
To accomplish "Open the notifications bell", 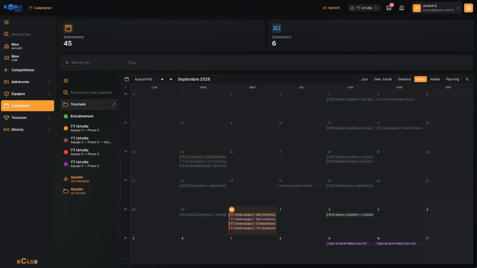I will click(x=402, y=8).
